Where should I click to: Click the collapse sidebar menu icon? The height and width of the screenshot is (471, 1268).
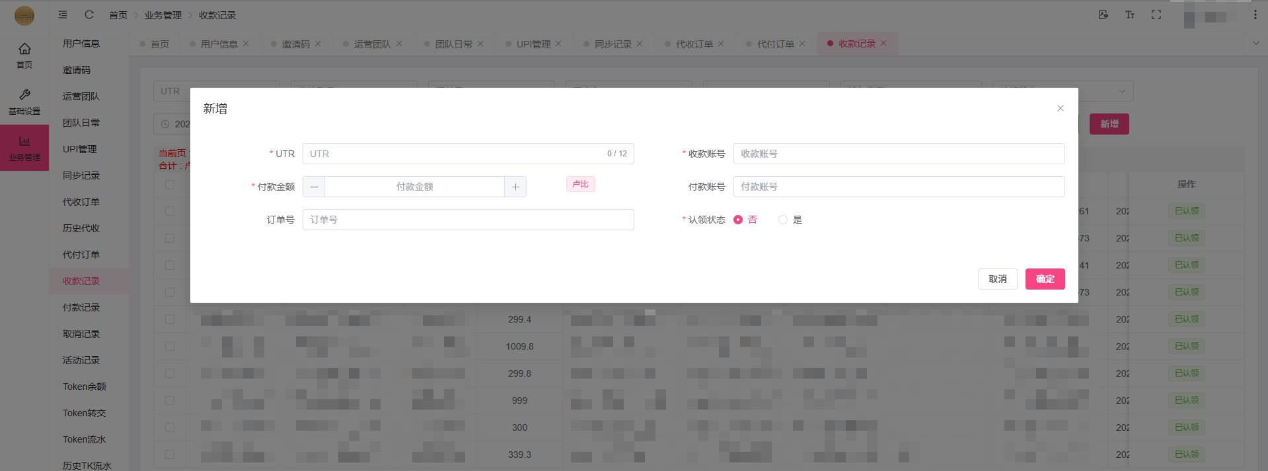coord(63,15)
